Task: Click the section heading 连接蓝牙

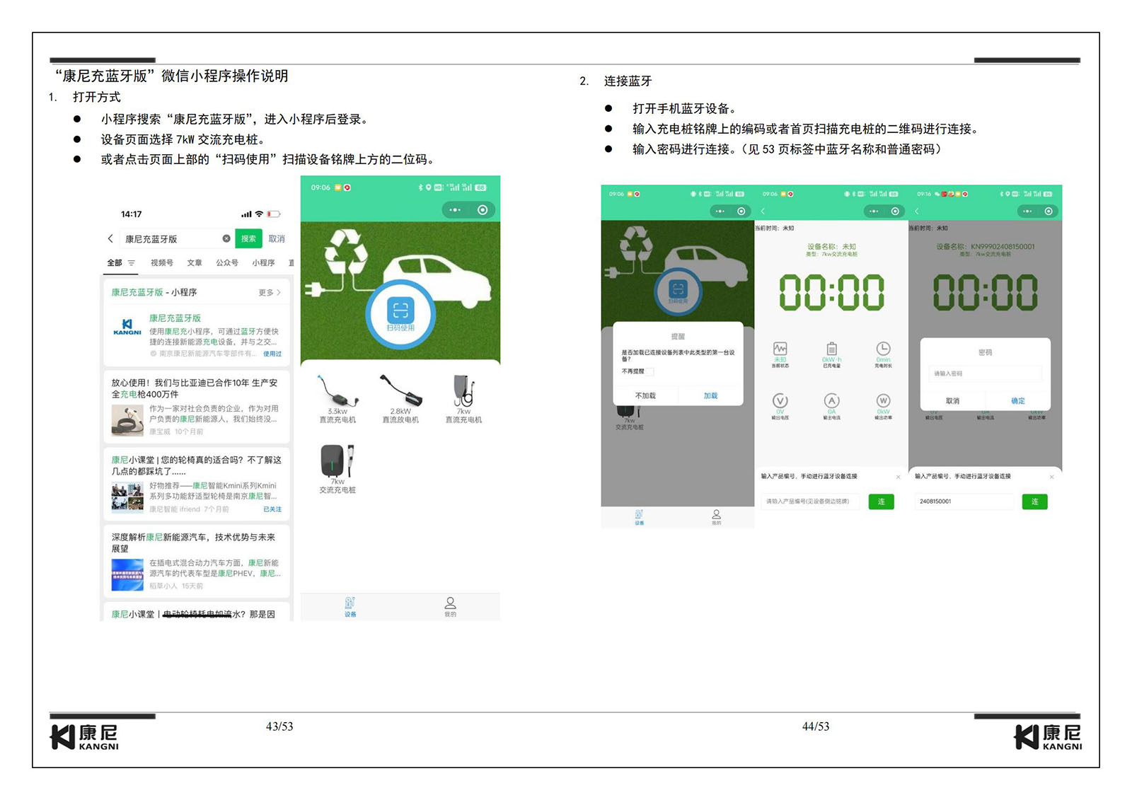Action: coord(628,81)
